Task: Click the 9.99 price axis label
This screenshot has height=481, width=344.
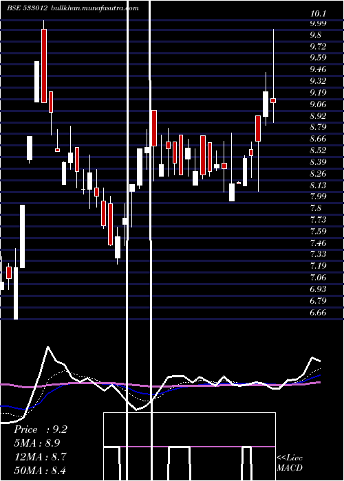Action: (318, 23)
